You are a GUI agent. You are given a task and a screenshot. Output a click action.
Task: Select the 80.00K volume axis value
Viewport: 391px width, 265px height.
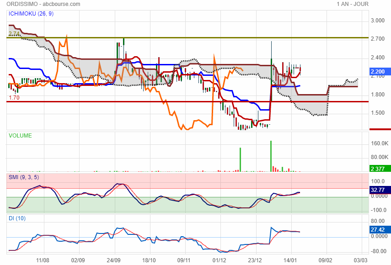click(380, 157)
